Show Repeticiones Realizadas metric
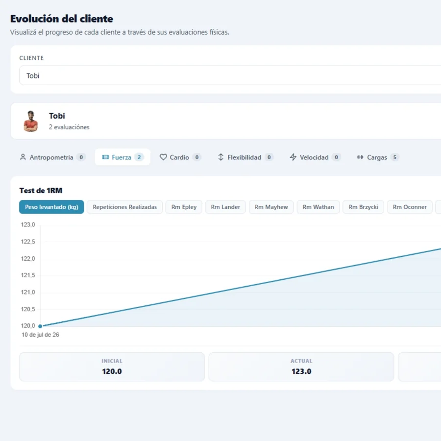This screenshot has width=441, height=441. pos(124,207)
